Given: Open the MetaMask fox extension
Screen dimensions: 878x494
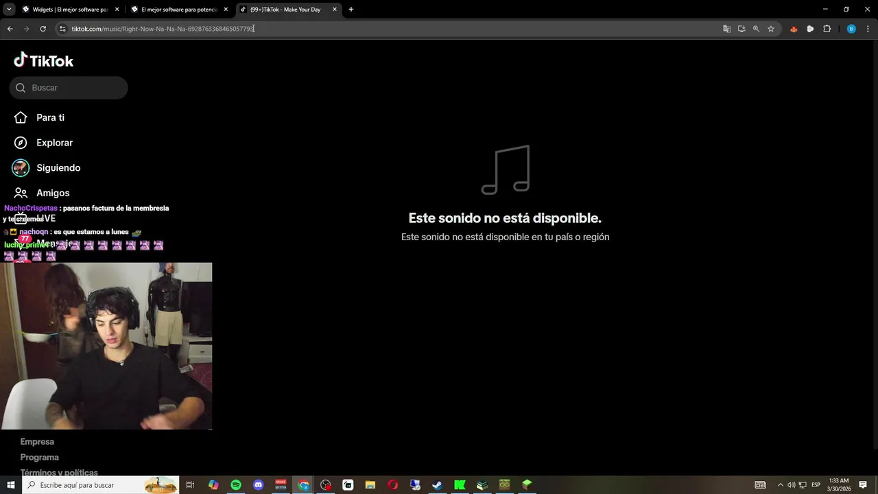Looking at the screenshot, I should 794,29.
